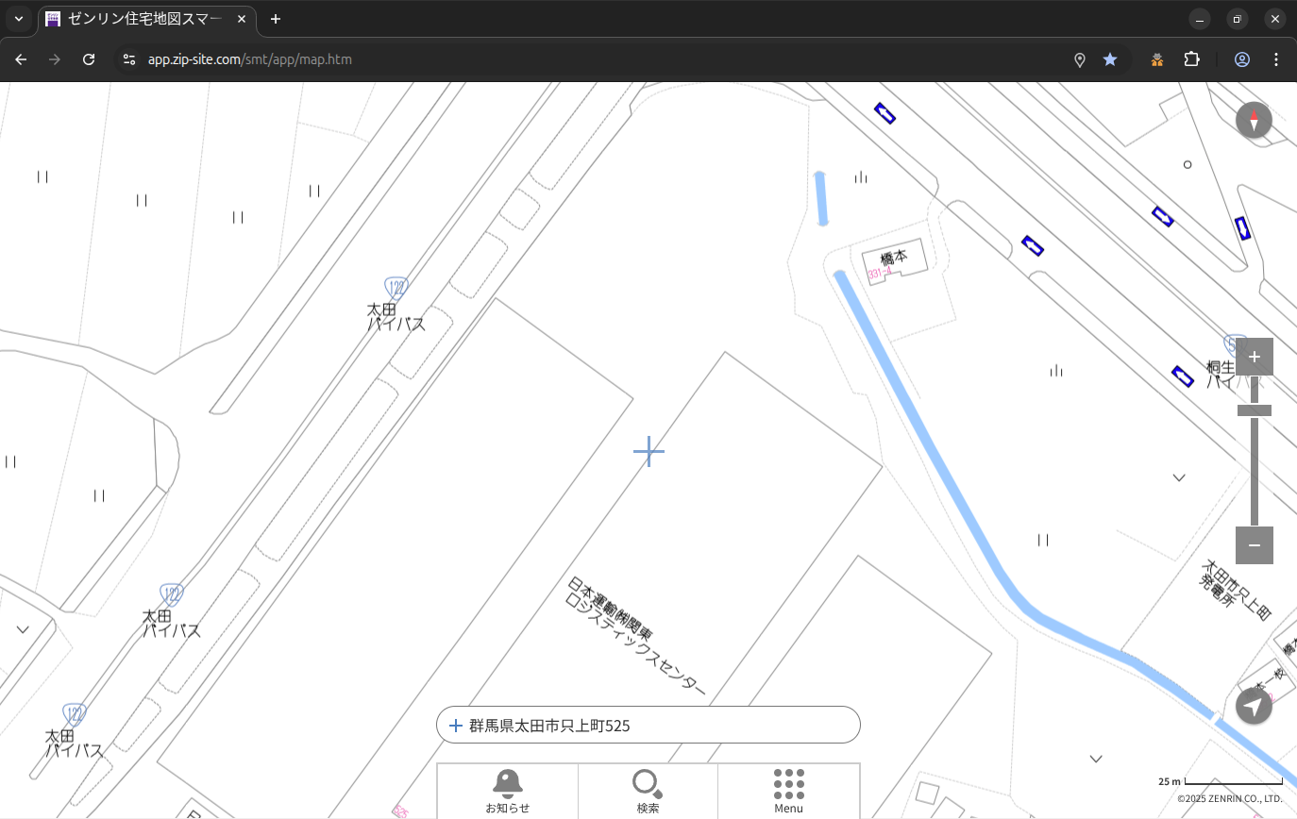1297x819 pixels.
Task: Open browser Extensions puzzle icon
Action: [1191, 59]
